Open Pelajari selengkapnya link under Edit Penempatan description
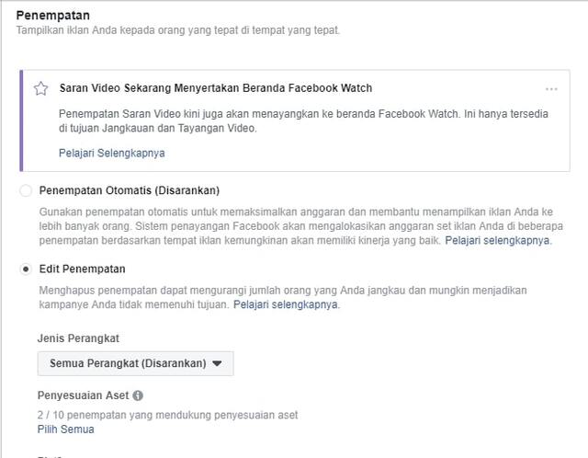Viewport: 588px width, 458px height. 286,304
